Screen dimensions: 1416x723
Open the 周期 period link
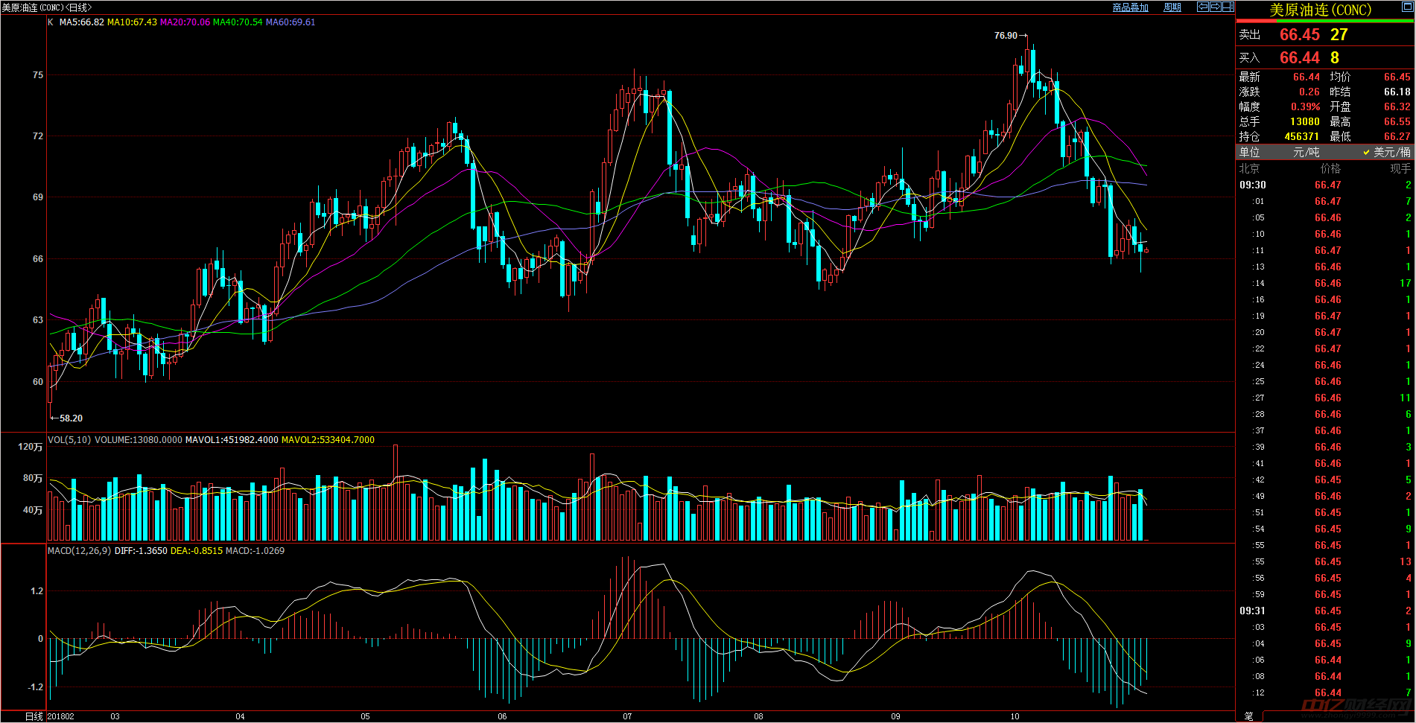1172,7
